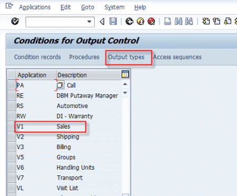Open the command field dropdown arrow
The width and height of the screenshot is (237, 196).
click(90, 22)
